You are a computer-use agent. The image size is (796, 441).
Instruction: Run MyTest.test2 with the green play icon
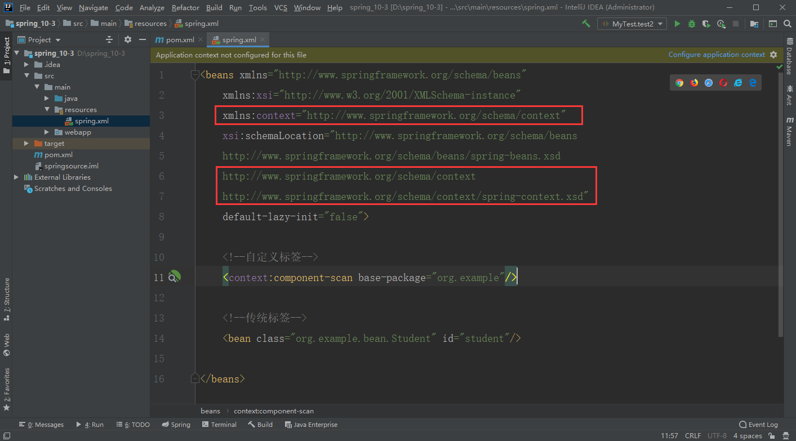coord(677,24)
